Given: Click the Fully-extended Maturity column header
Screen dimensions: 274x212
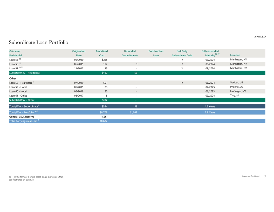Looking at the screenshot, I should click(210, 53).
